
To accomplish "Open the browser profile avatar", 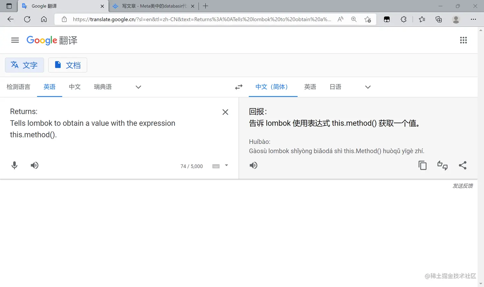I will click(456, 19).
